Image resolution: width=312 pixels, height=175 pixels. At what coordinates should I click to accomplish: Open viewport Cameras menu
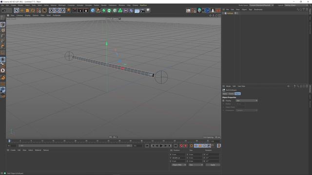pyautogui.click(x=19, y=15)
